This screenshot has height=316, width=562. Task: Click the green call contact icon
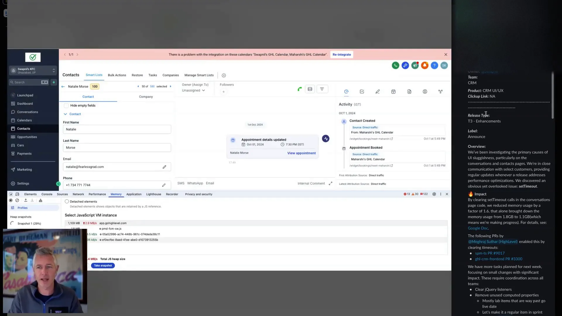[300, 89]
